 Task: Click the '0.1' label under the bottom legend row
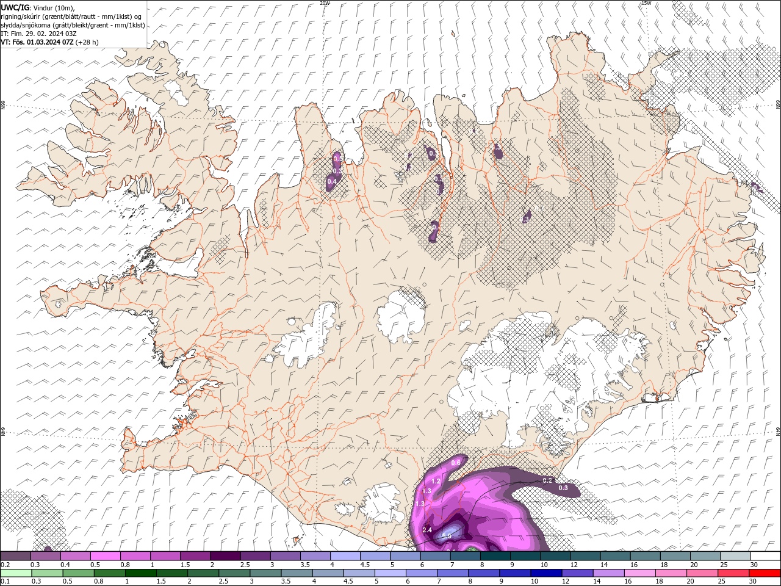tap(4, 582)
